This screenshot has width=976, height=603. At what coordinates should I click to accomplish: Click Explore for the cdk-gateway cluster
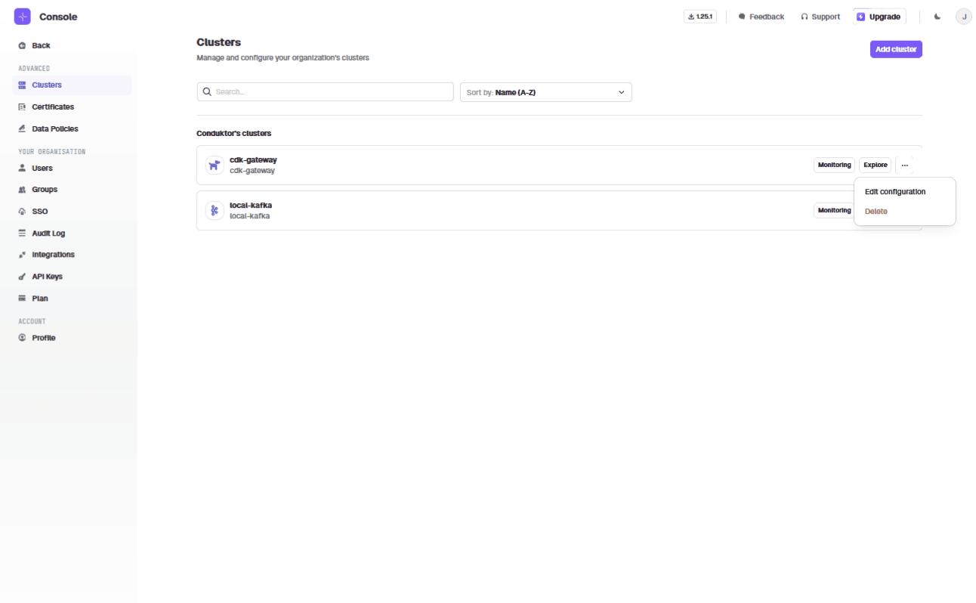click(875, 165)
